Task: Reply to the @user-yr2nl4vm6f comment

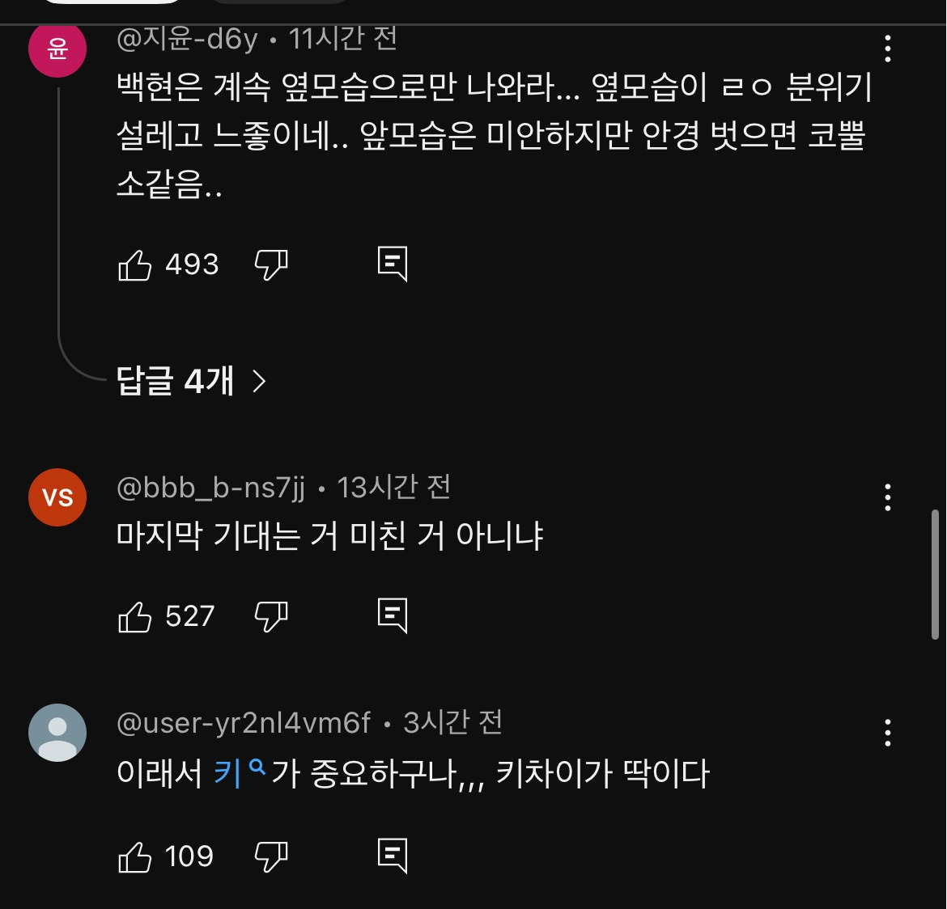Action: (x=393, y=856)
